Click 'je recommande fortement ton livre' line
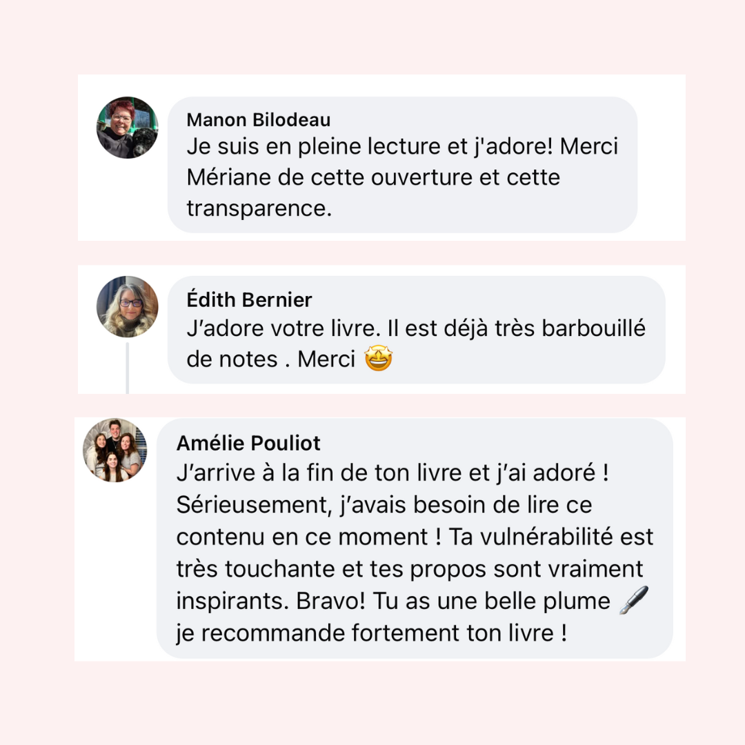Viewport: 745px width, 745px height. 372,633
